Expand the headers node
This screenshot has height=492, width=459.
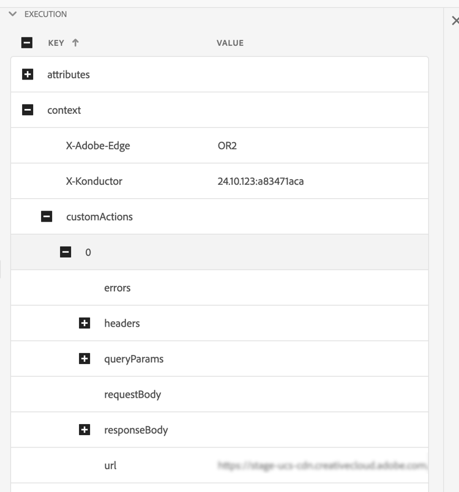84,323
